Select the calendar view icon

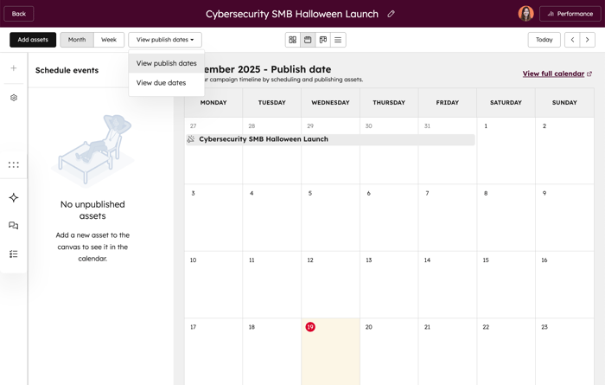pos(308,40)
